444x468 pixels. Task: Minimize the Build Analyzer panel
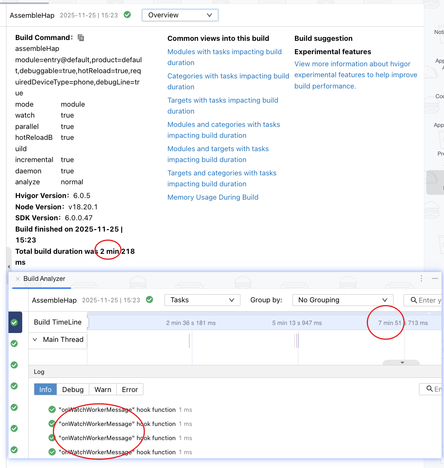435,278
